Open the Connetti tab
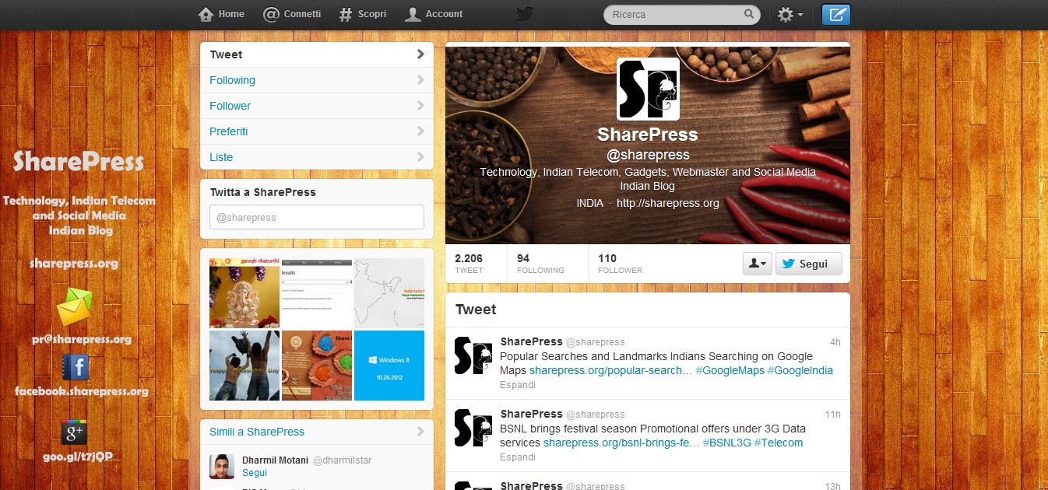 pyautogui.click(x=292, y=14)
